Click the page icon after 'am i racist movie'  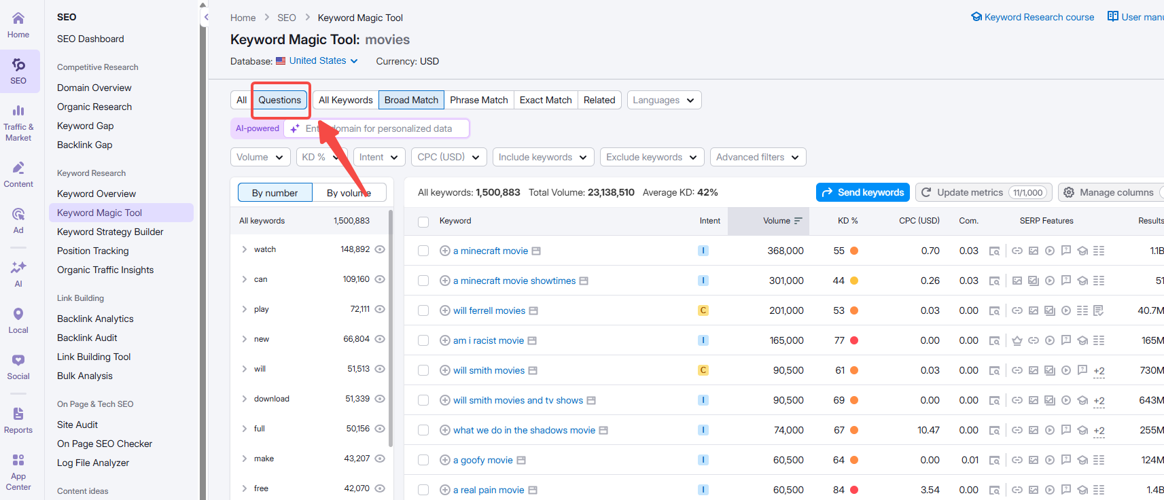(x=532, y=340)
